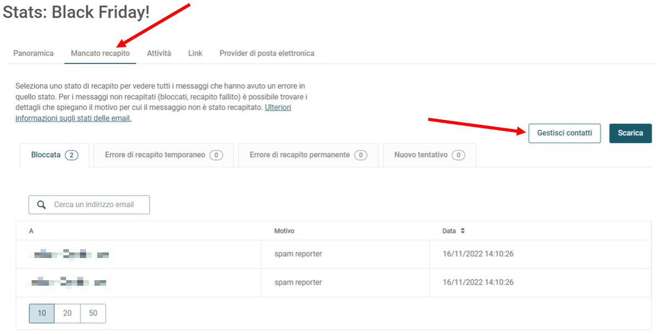Show 50 rows per page
The width and height of the screenshot is (656, 334).
click(93, 313)
